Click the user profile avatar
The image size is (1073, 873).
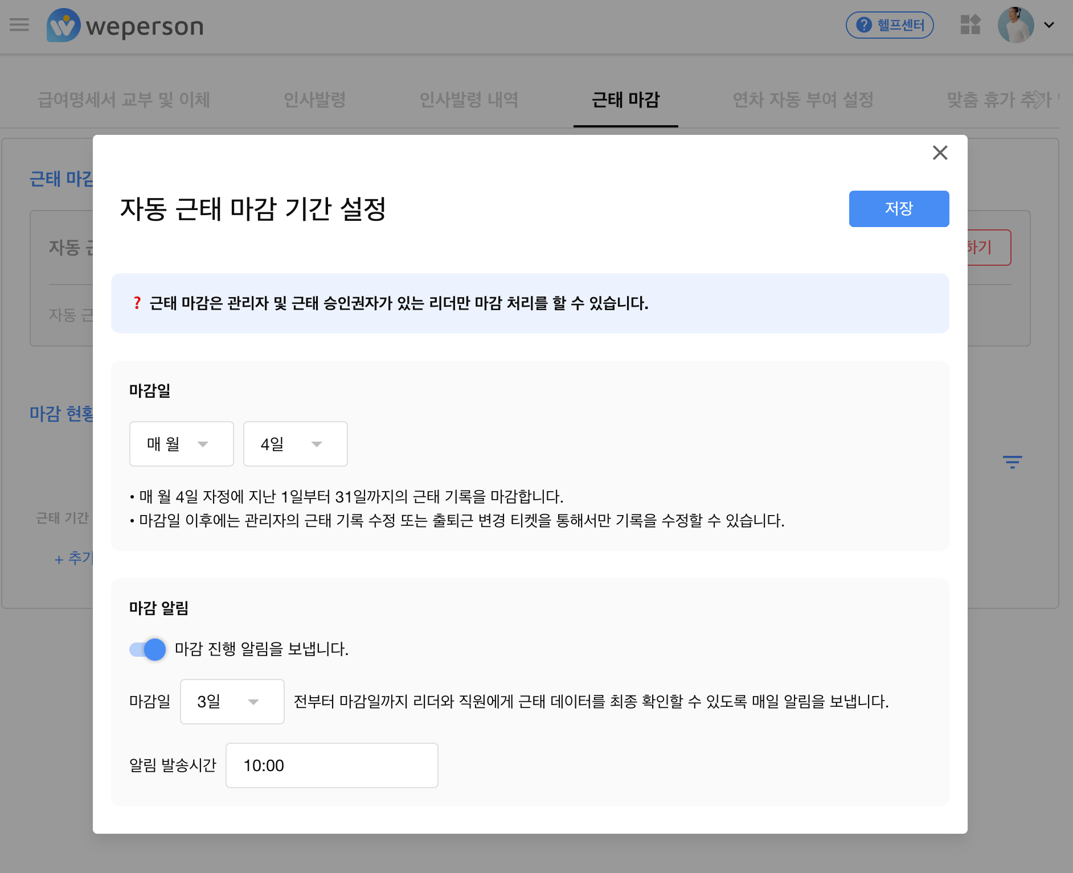coord(1015,25)
